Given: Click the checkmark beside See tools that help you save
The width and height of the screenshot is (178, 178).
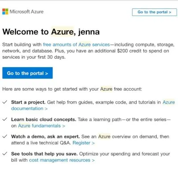Looking at the screenshot, I should (x=5, y=154).
